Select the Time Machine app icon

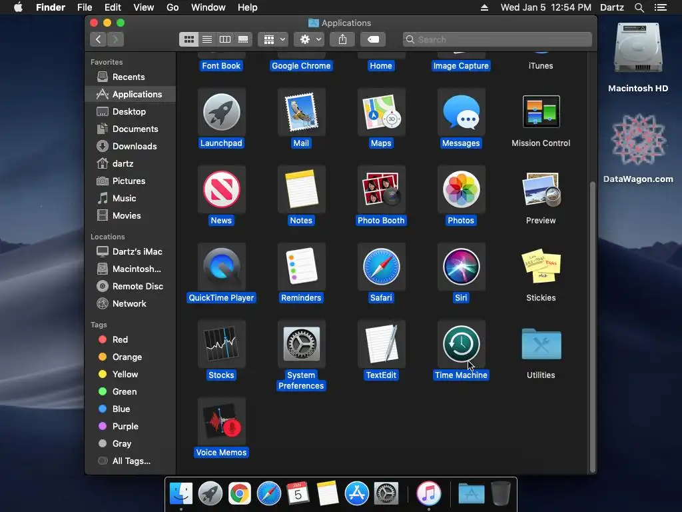pos(461,344)
